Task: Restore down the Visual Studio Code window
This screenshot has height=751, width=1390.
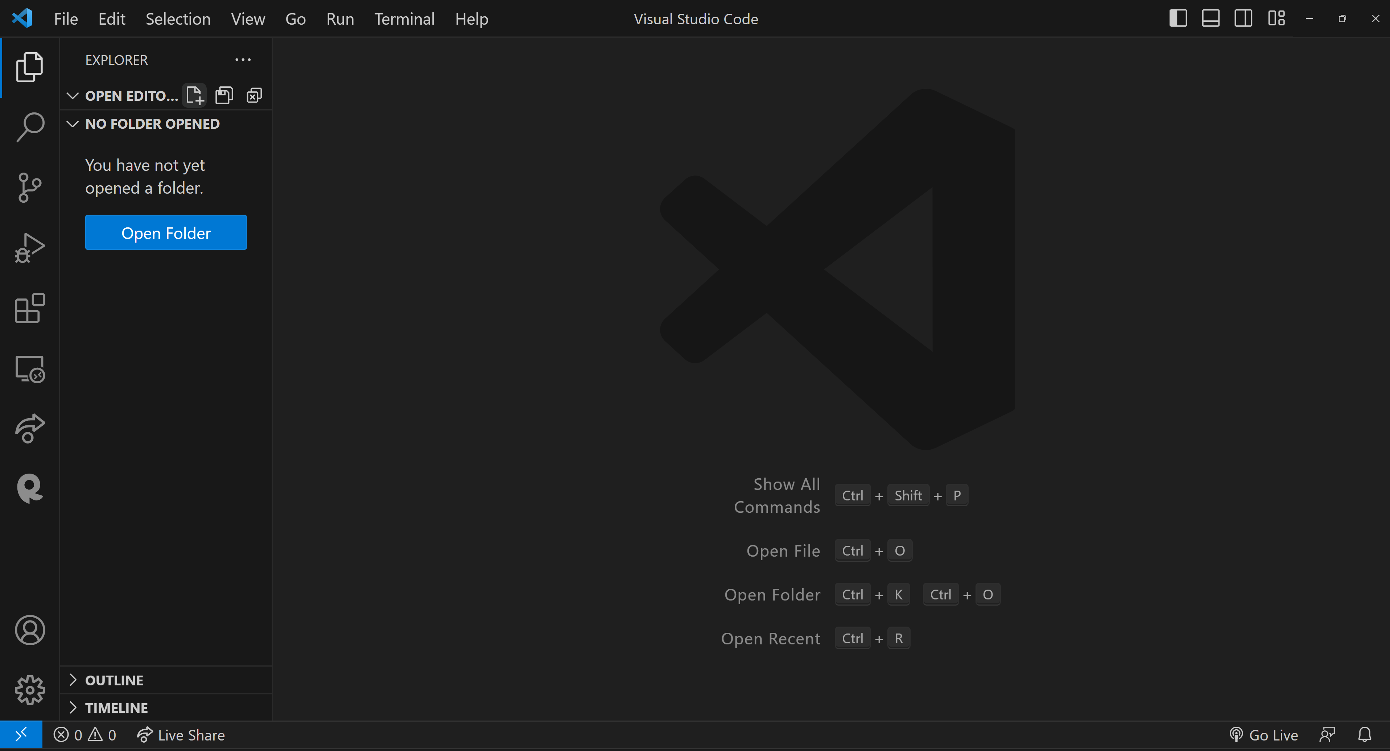Action: 1342,18
